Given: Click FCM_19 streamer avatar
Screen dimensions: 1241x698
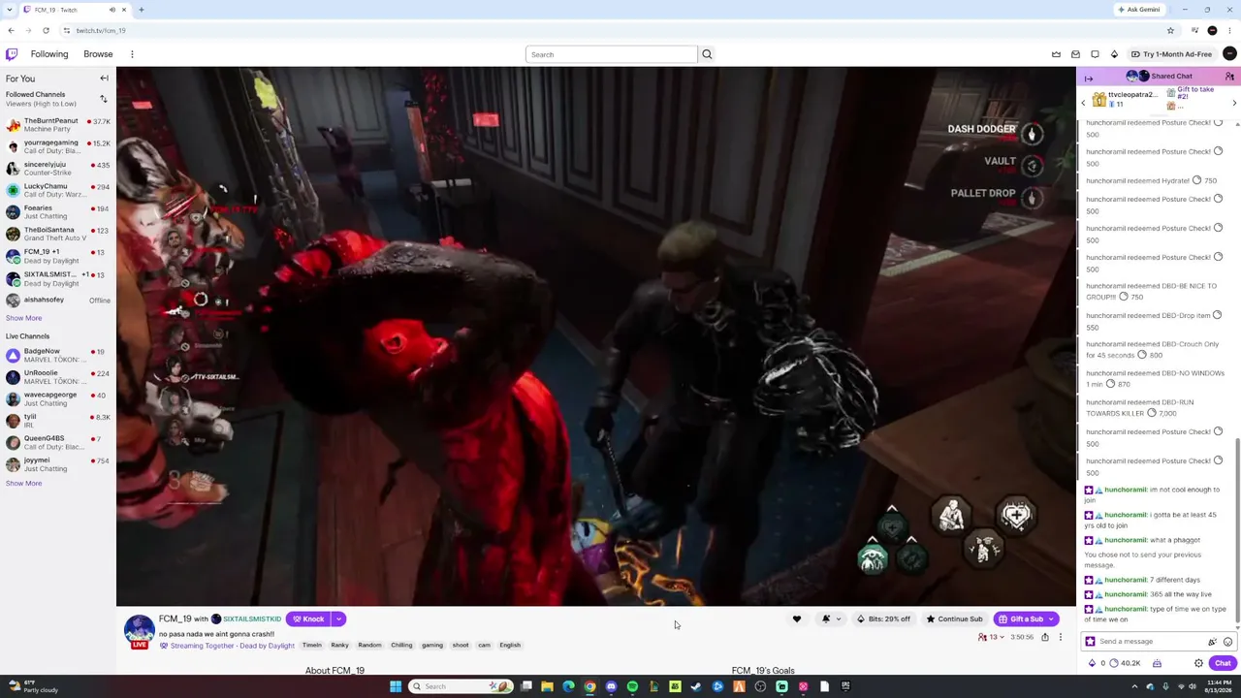Looking at the screenshot, I should pyautogui.click(x=140, y=629).
